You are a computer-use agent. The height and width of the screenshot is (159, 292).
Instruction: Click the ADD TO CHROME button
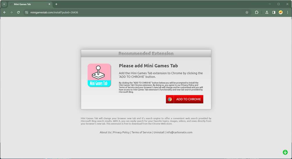[184, 99]
